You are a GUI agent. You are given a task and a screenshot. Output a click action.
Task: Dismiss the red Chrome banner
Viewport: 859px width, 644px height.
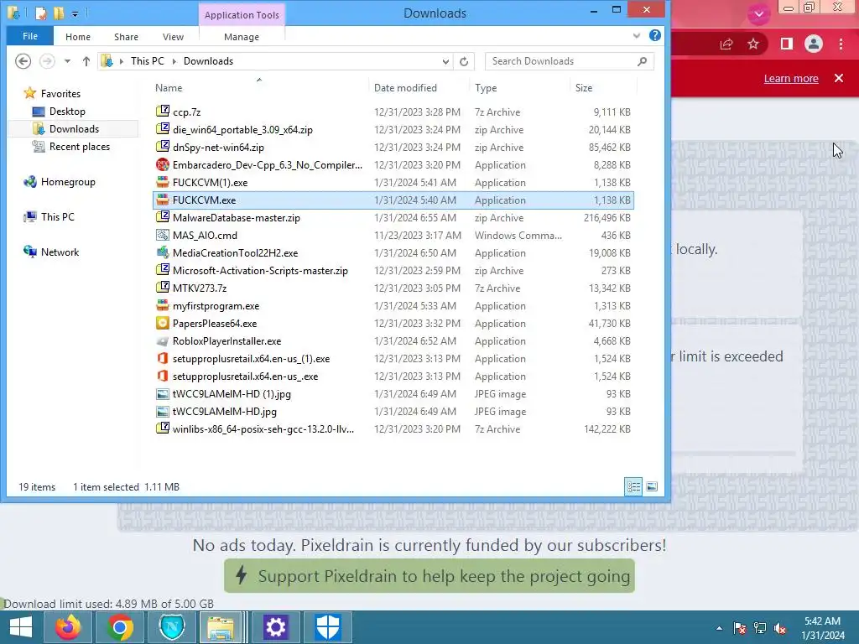pos(839,78)
